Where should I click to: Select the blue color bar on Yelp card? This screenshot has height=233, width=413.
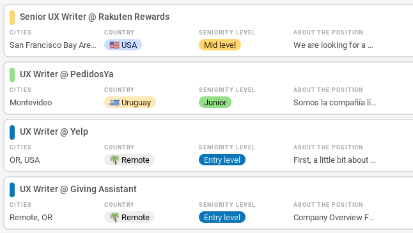click(12, 132)
